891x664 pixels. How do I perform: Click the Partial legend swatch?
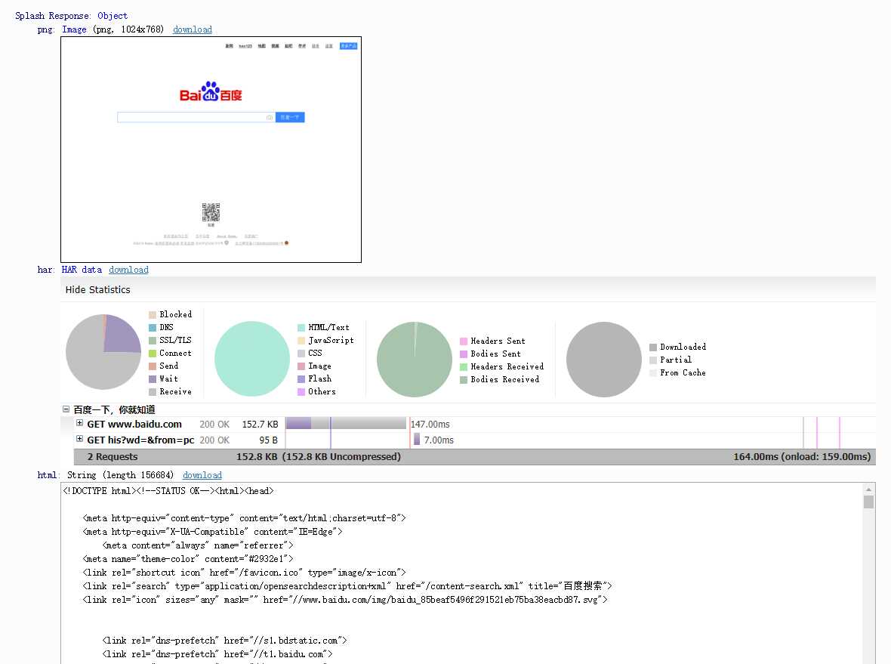(x=653, y=360)
